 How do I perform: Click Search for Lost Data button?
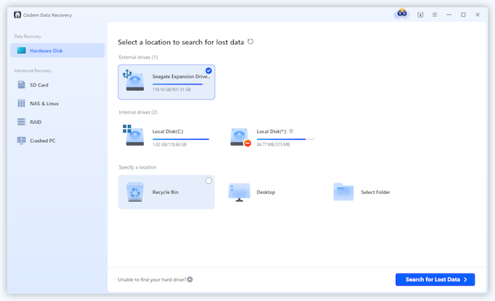tap(435, 280)
